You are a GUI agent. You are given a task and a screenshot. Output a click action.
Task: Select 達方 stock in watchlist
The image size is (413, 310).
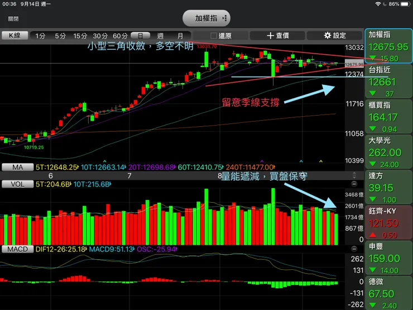[388, 187]
